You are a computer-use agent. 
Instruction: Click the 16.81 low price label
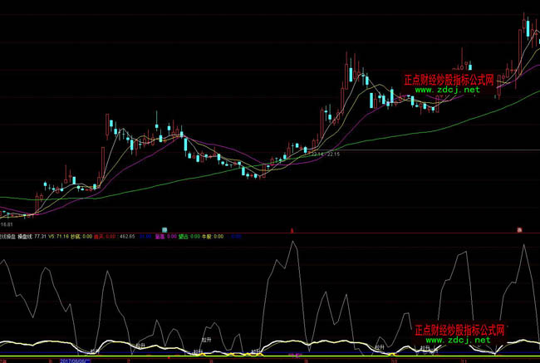(7, 223)
